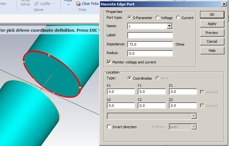Open the port Name dropdown
Screen dimensions: 229x146
tap(169, 26)
